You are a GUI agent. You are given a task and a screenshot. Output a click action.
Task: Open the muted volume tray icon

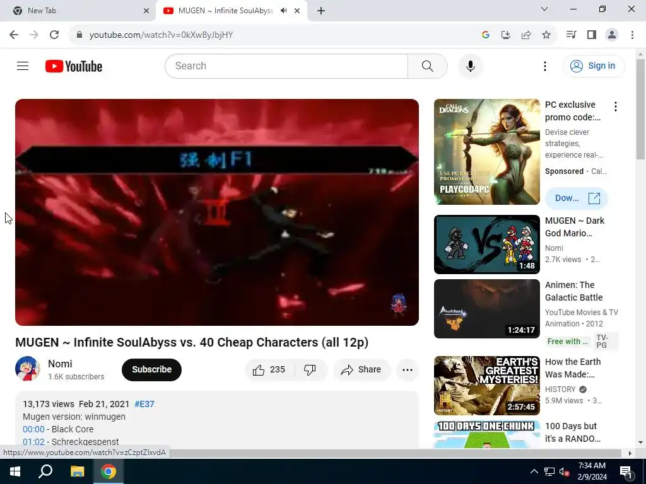pyautogui.click(x=565, y=471)
